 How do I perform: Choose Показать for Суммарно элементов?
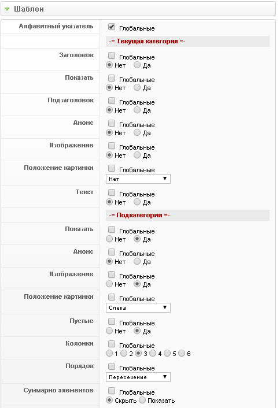point(142,400)
